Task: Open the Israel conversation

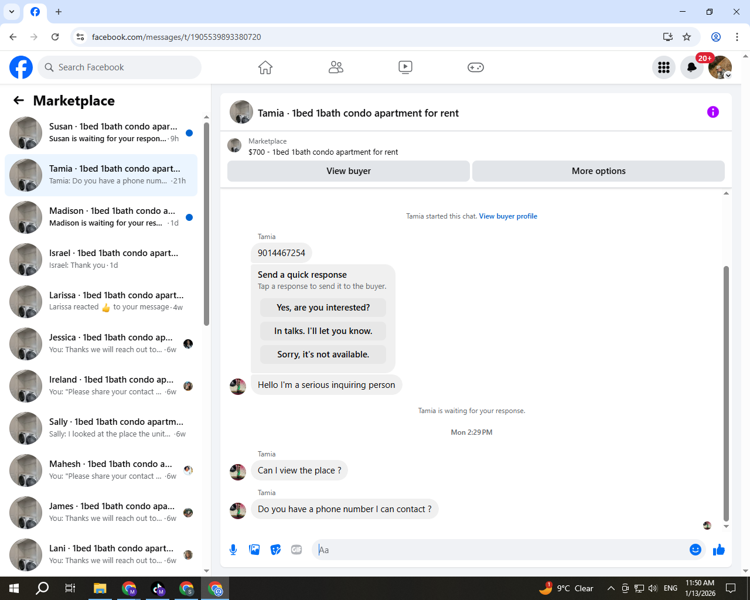Action: tap(101, 260)
